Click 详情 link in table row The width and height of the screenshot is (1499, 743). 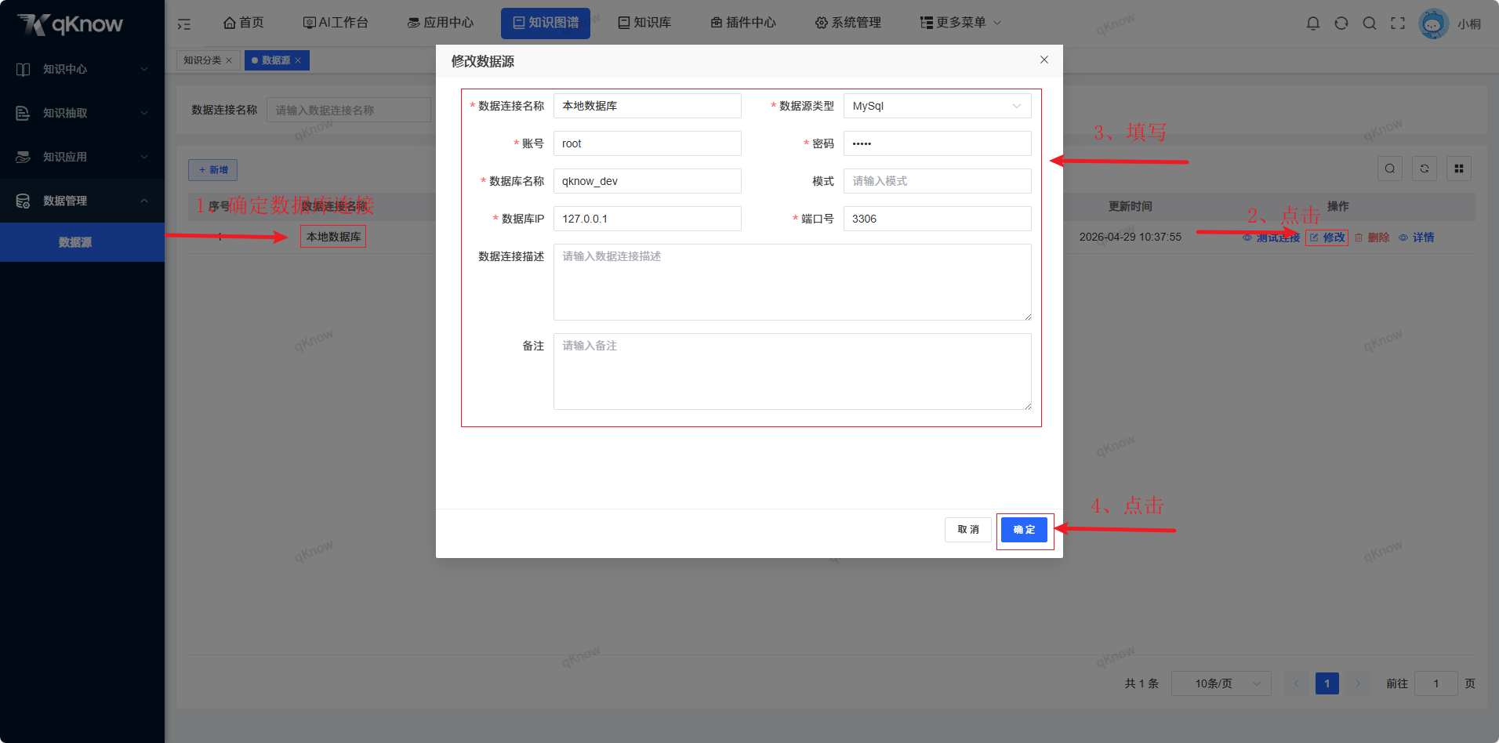(1417, 237)
